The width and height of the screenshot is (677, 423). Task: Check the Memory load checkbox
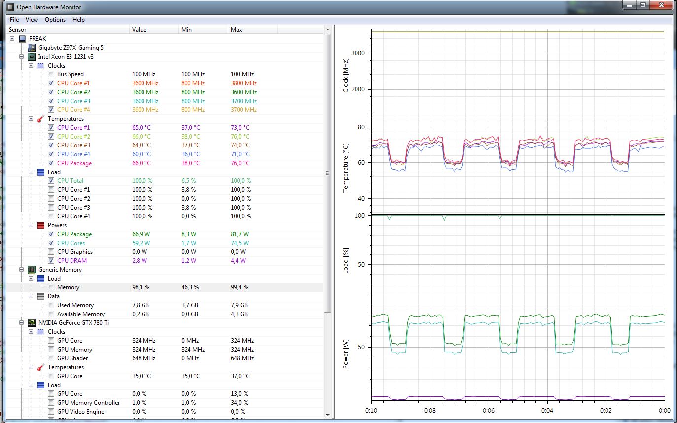point(51,287)
